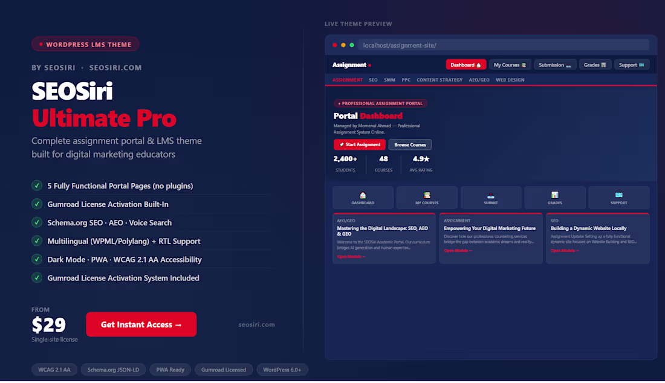Open Module link for Building a Dynamic Website Locally
The width and height of the screenshot is (665, 383).
pos(565,251)
